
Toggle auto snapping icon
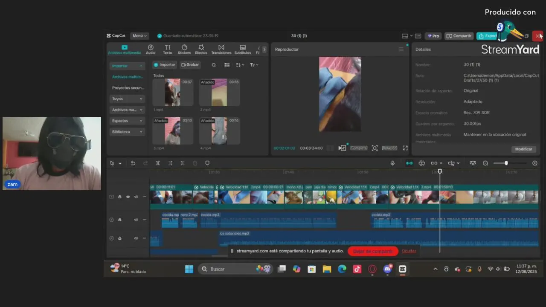click(x=422, y=163)
